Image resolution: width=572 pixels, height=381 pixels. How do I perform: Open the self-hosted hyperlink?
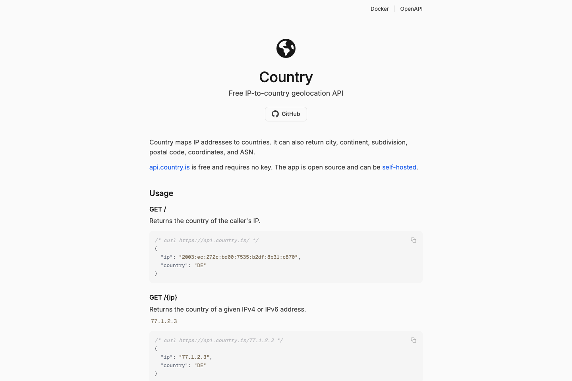399,167
